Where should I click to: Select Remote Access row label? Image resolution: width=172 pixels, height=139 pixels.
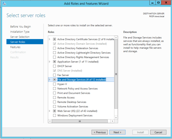(66, 97)
